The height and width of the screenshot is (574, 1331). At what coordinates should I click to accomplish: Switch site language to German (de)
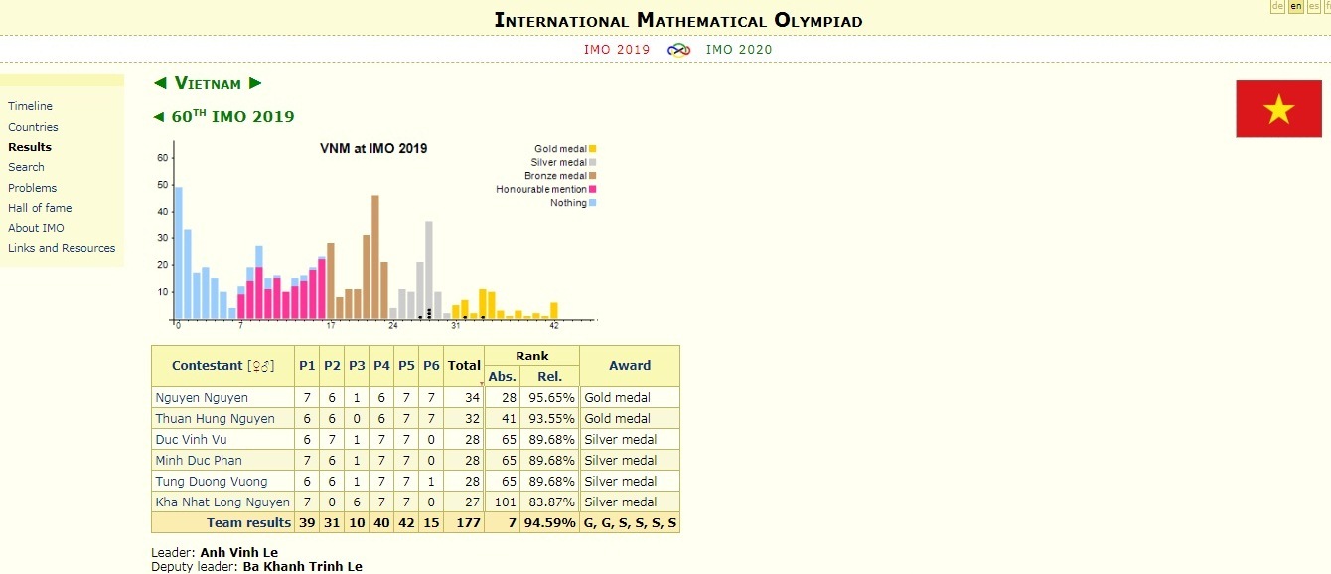click(1277, 7)
